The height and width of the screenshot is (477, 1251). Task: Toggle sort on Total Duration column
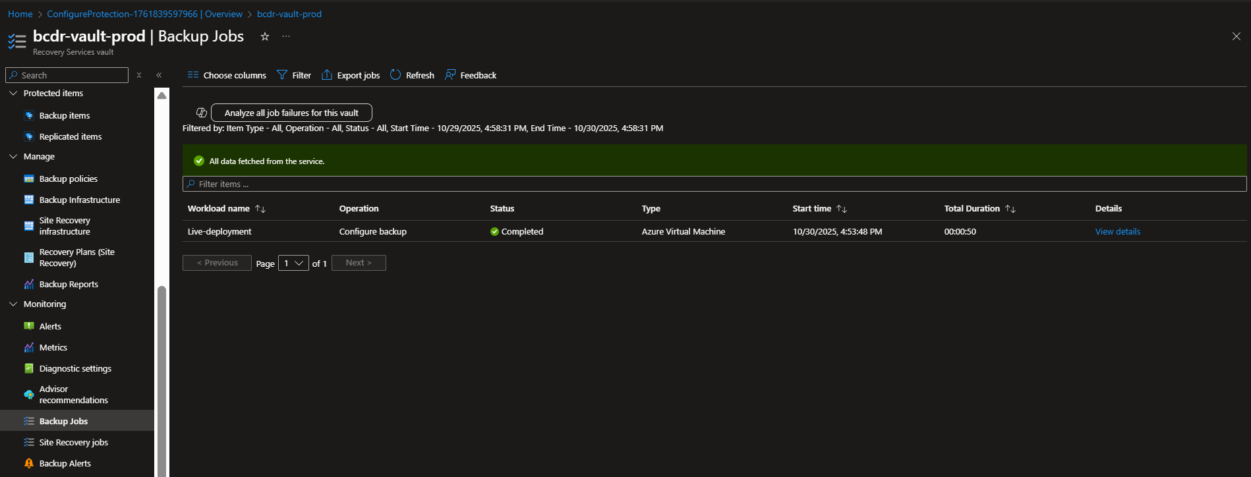(x=1010, y=209)
